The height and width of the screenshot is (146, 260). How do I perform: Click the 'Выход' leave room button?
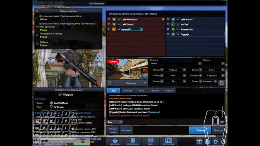pyautogui.click(x=218, y=130)
